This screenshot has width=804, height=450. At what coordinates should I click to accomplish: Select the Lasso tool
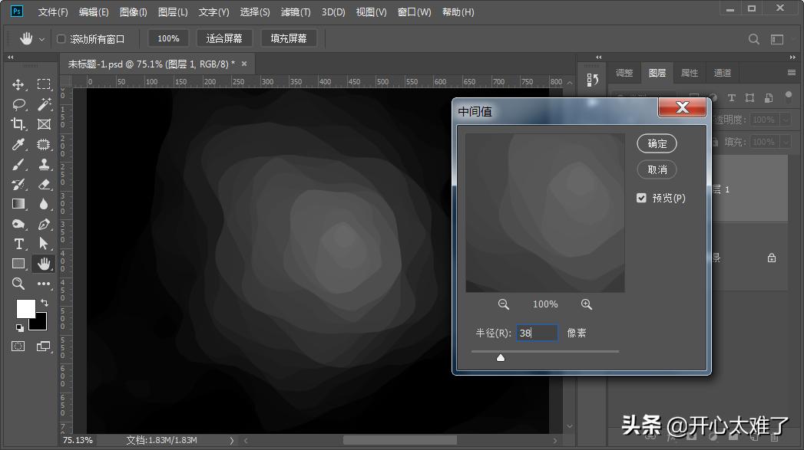(x=18, y=104)
